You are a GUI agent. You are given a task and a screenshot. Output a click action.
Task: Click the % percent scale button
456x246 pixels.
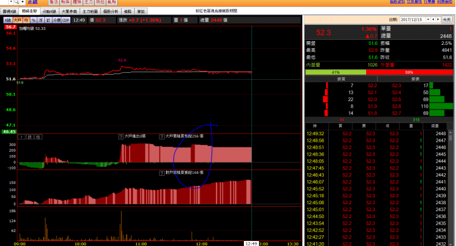(x=34, y=20)
